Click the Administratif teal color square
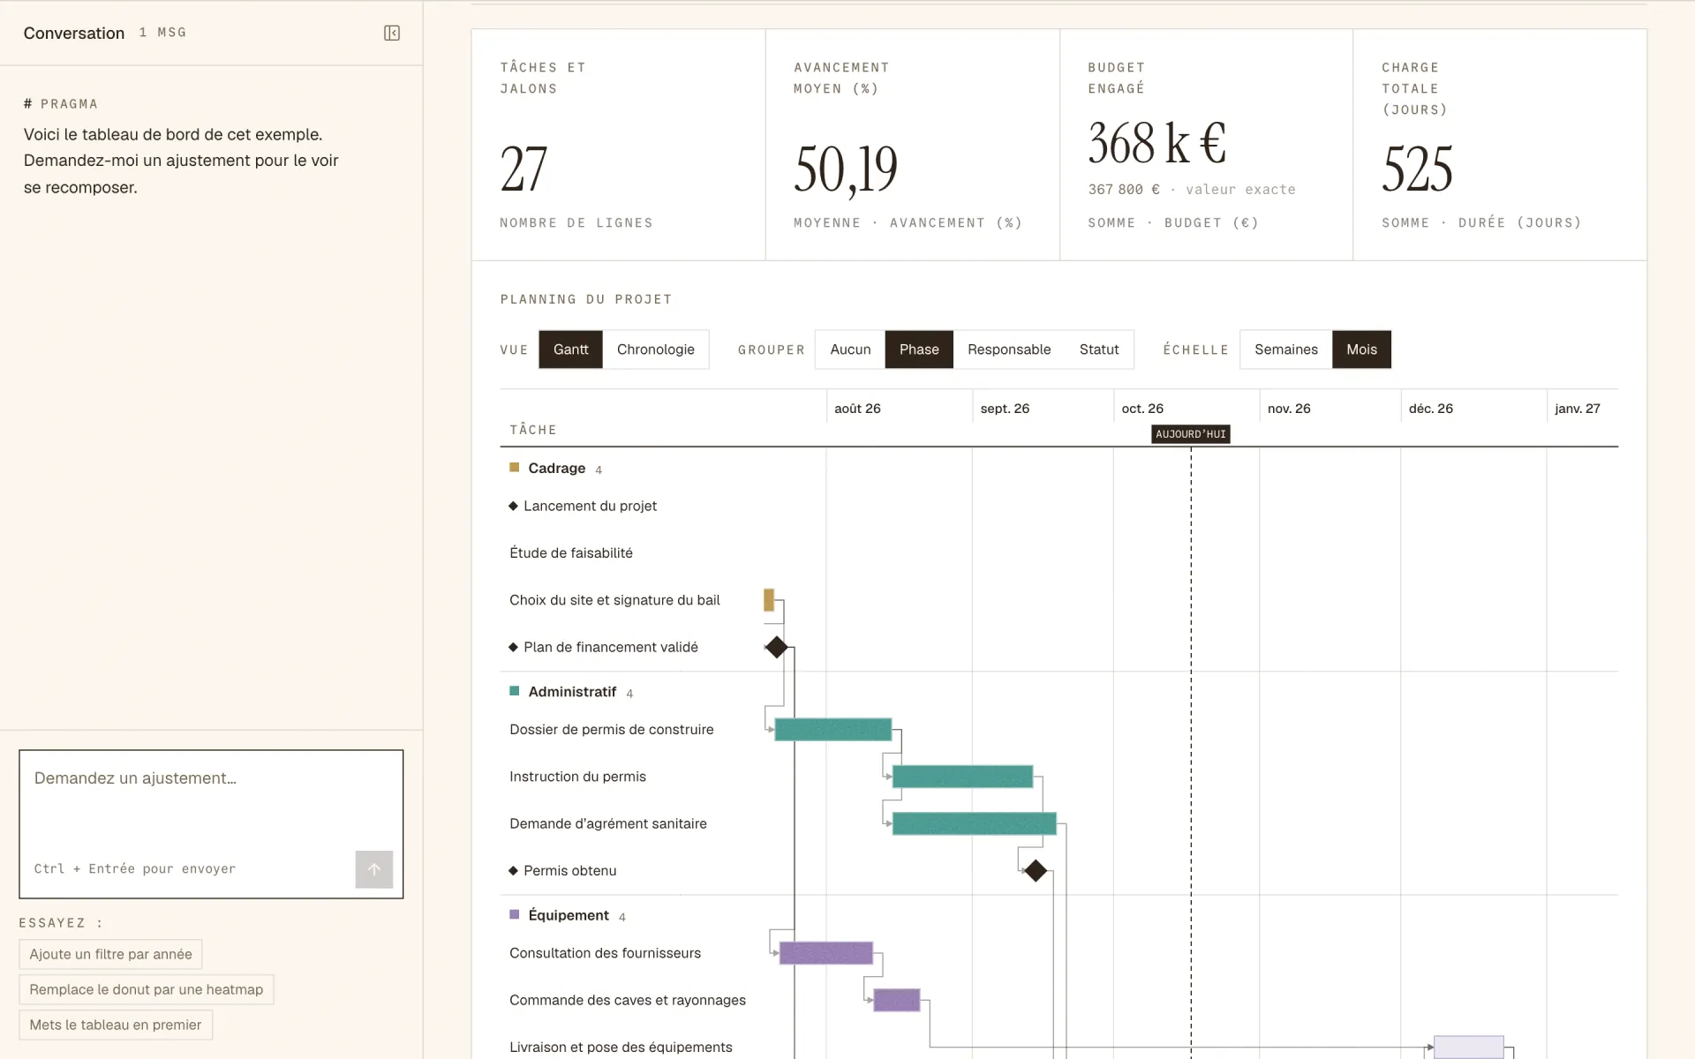Viewport: 1695px width, 1059px height. [514, 691]
